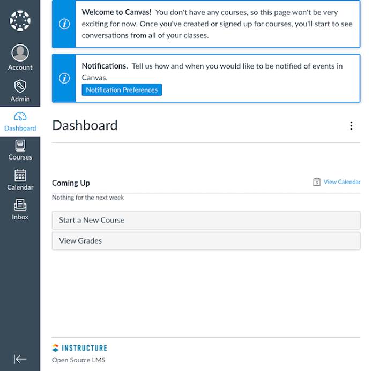Click the Coming Up section heading
The image size is (372, 371).
71,183
